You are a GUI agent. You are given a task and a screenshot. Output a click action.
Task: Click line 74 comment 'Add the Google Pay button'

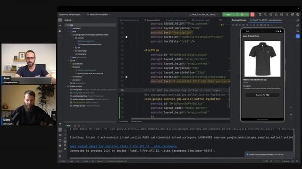point(183,90)
